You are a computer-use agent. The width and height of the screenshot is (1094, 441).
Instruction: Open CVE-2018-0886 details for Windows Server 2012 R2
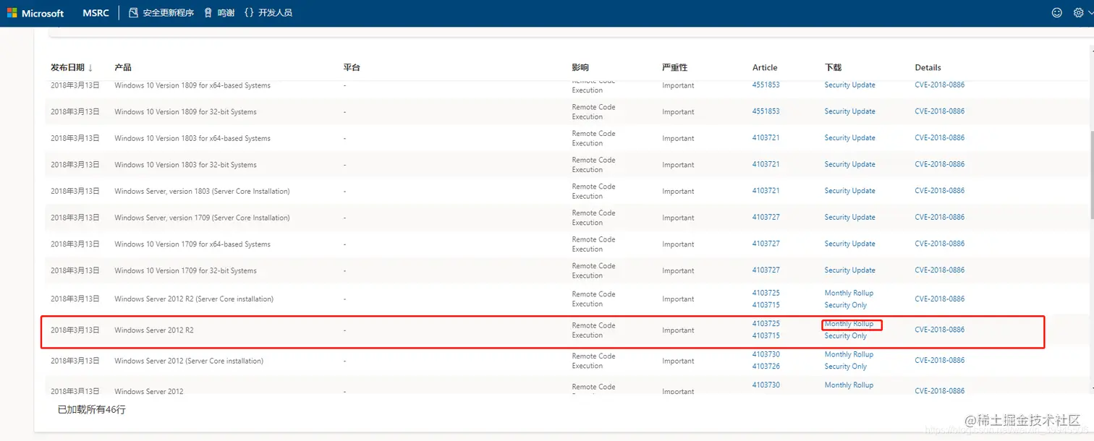tap(940, 330)
